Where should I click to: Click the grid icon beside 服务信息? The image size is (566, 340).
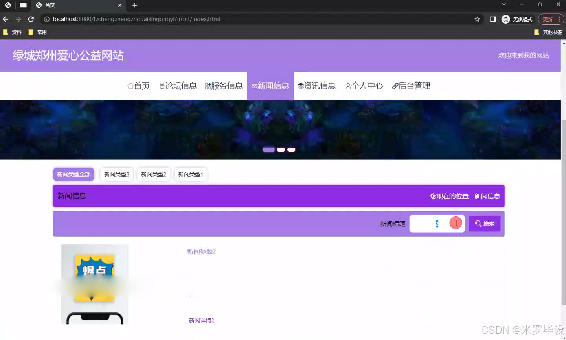point(207,85)
